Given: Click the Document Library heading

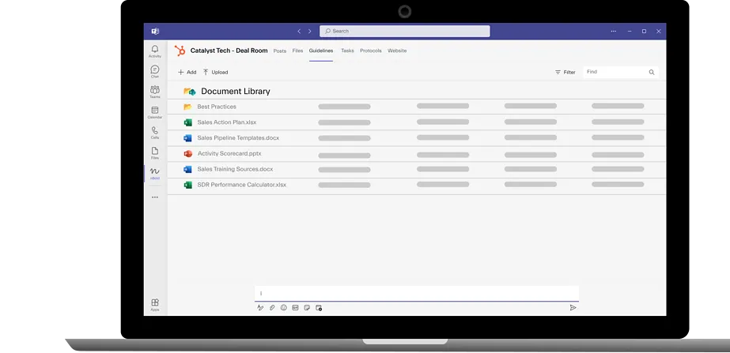Looking at the screenshot, I should [x=236, y=91].
